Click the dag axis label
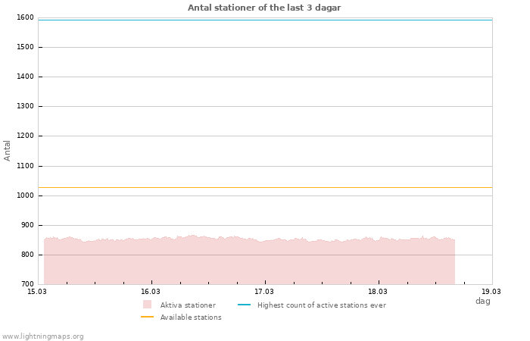This screenshot has width=530, height=341. coord(482,301)
